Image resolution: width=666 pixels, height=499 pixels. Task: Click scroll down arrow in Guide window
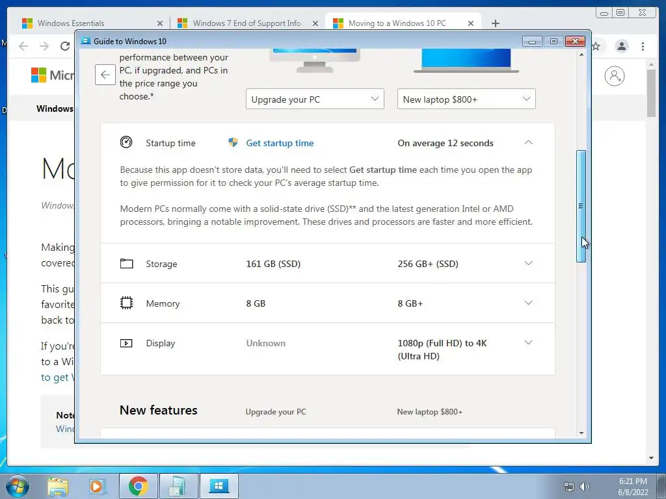[581, 433]
